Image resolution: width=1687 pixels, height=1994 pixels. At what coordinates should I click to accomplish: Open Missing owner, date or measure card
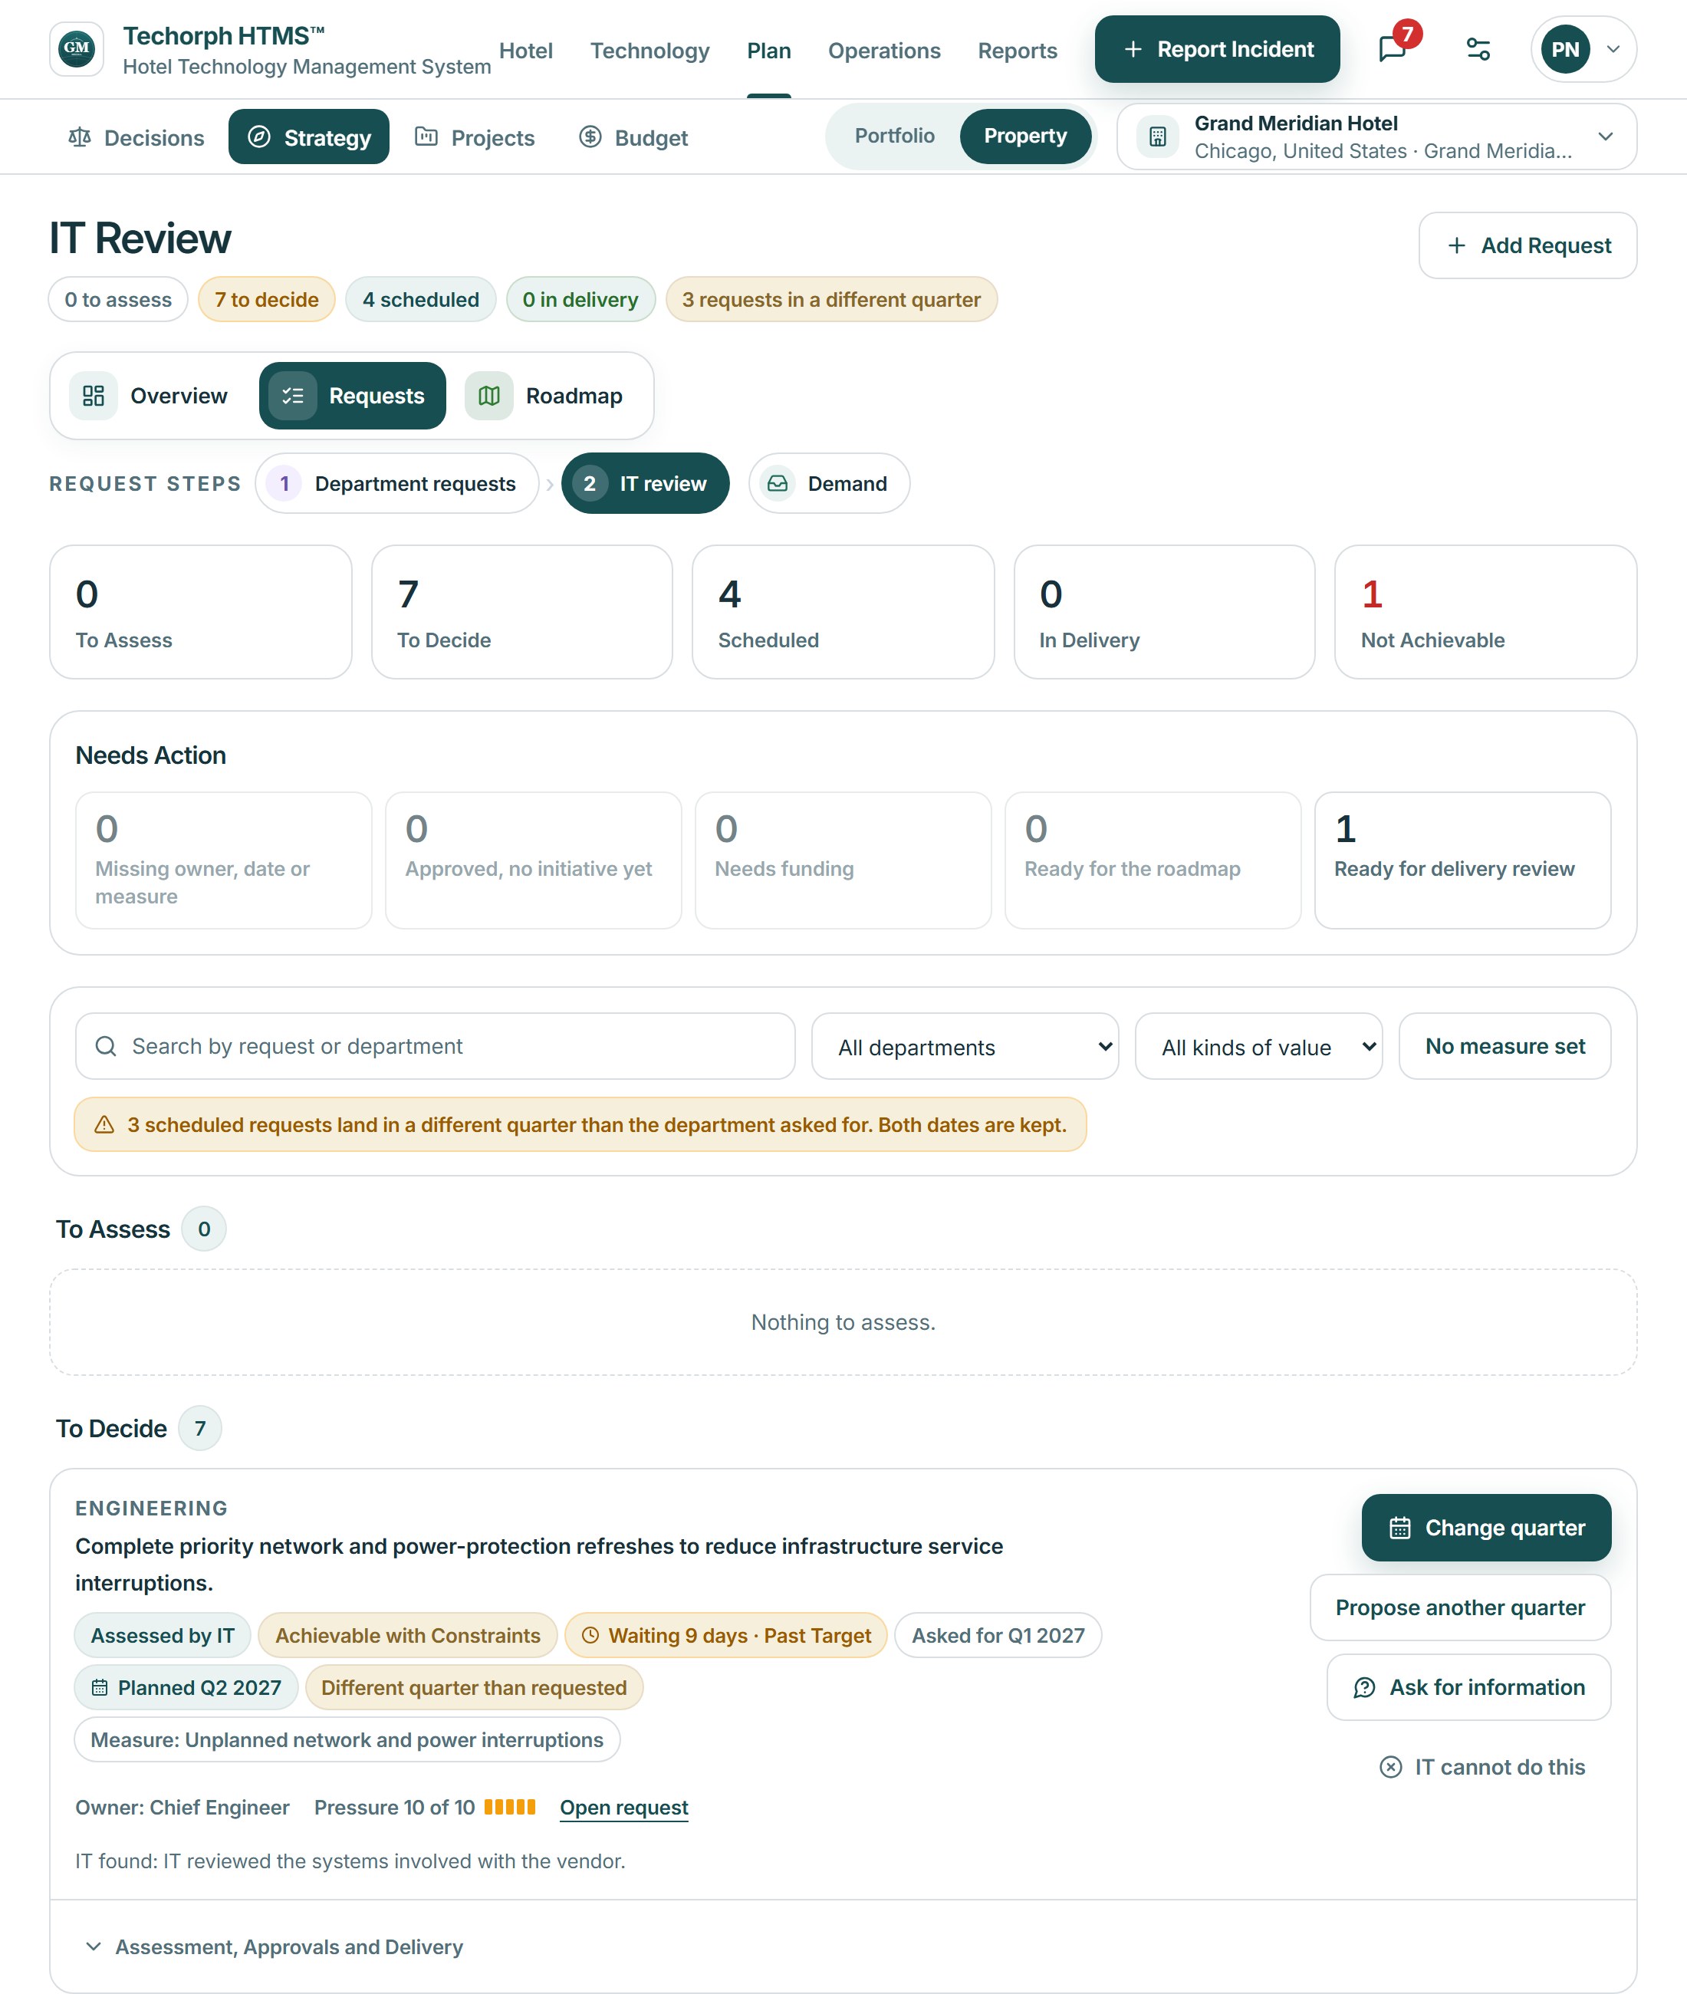coord(224,860)
